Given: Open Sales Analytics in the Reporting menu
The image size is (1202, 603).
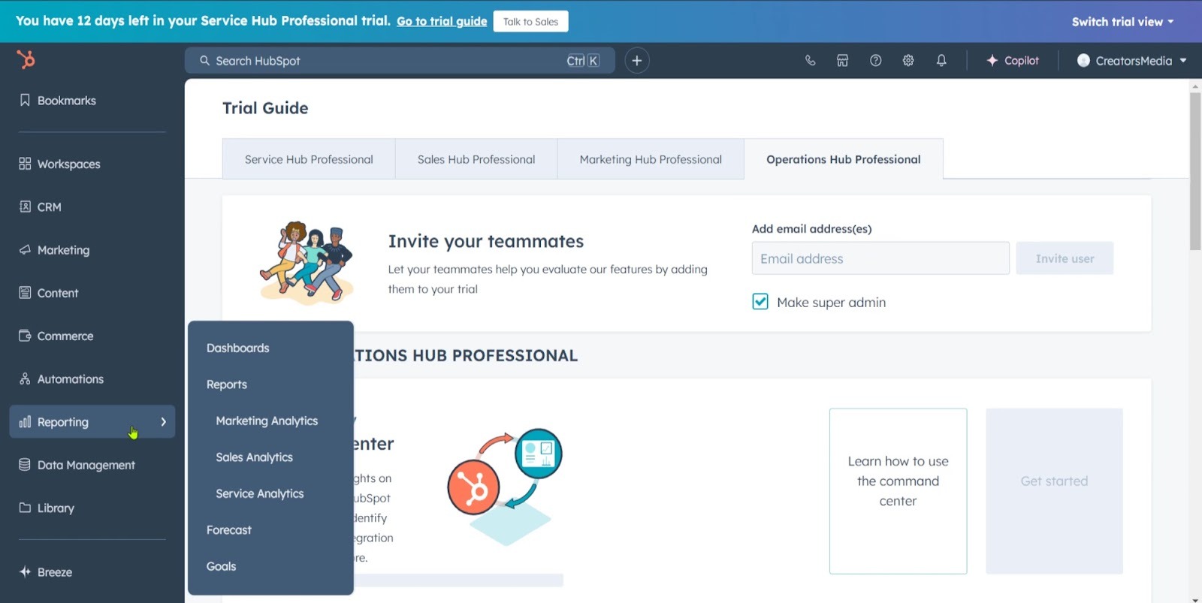Looking at the screenshot, I should 254,457.
